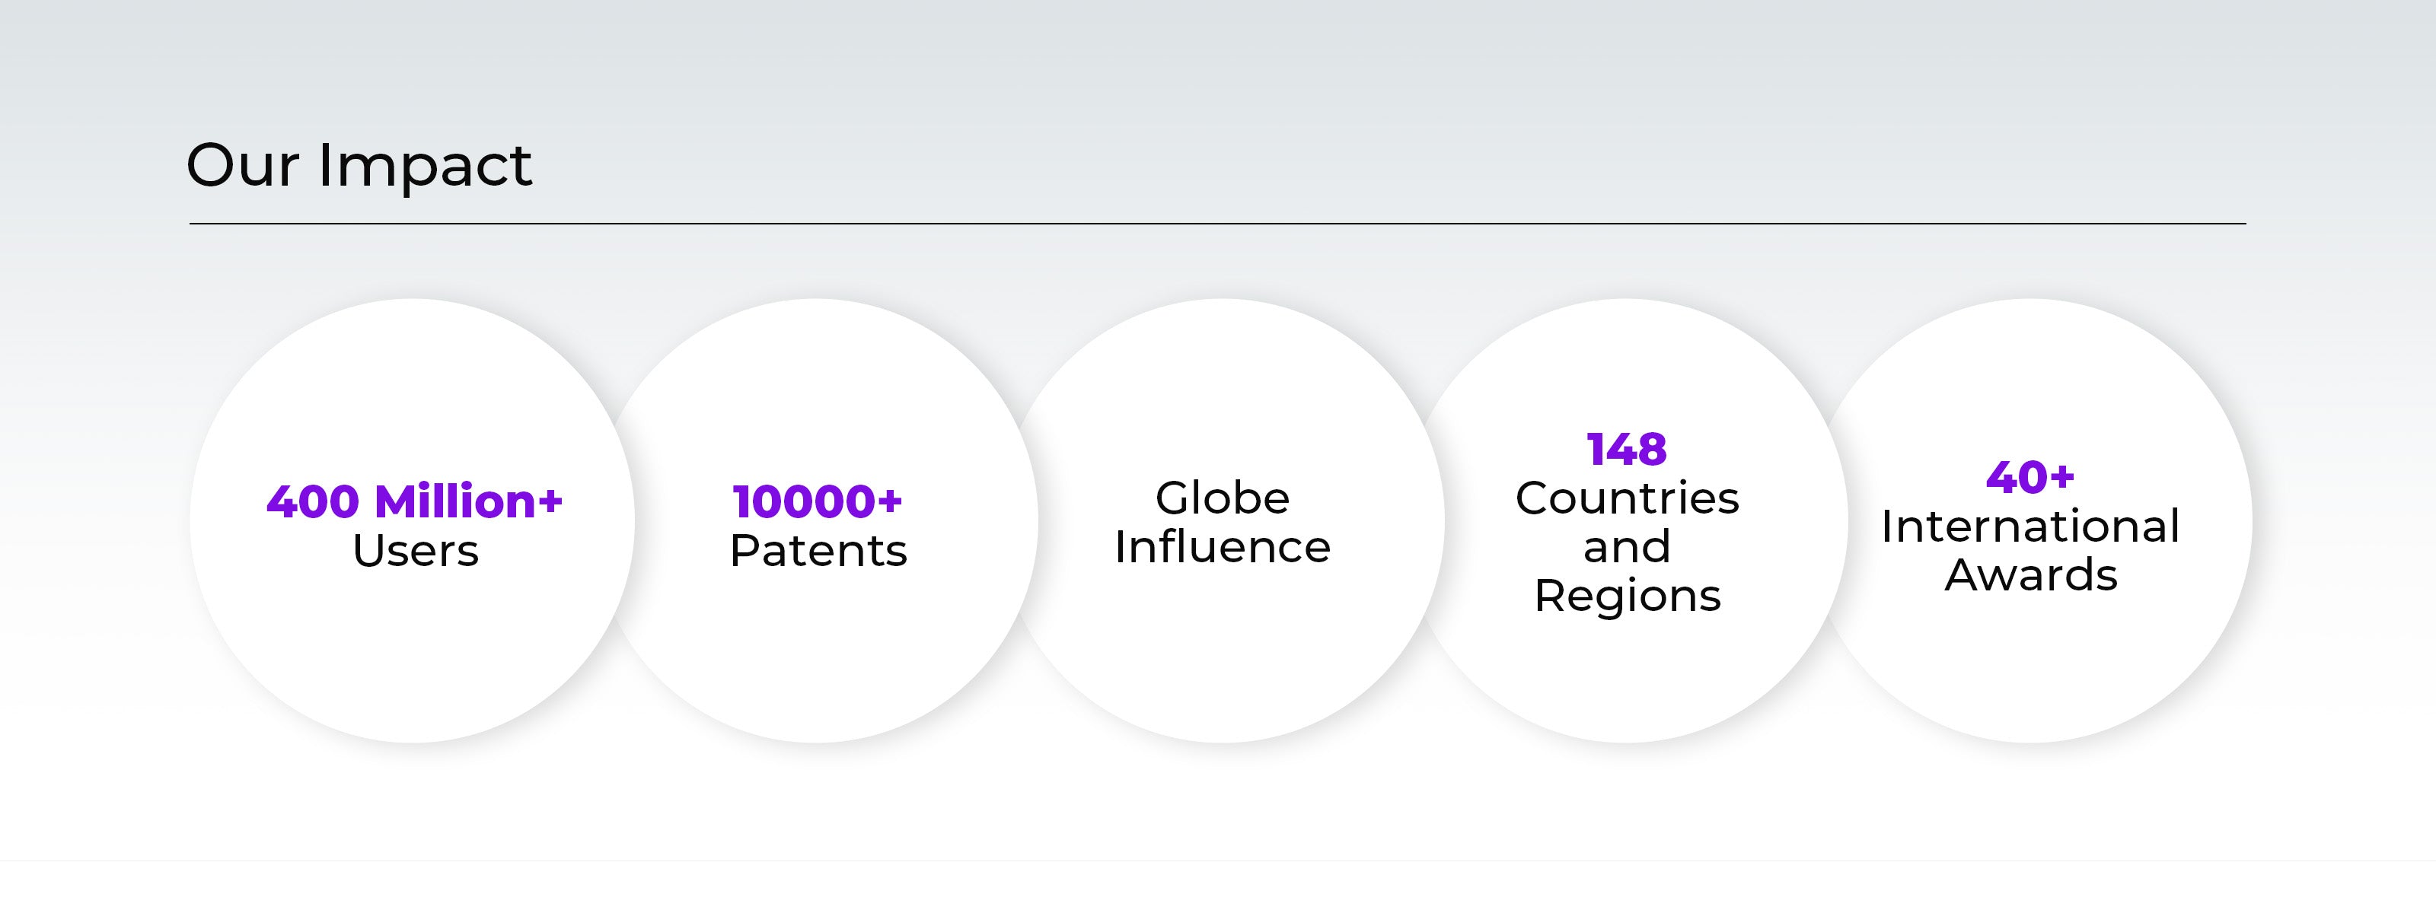Click the word "Awards"
The height and width of the screenshot is (913, 2436).
pos(2030,576)
